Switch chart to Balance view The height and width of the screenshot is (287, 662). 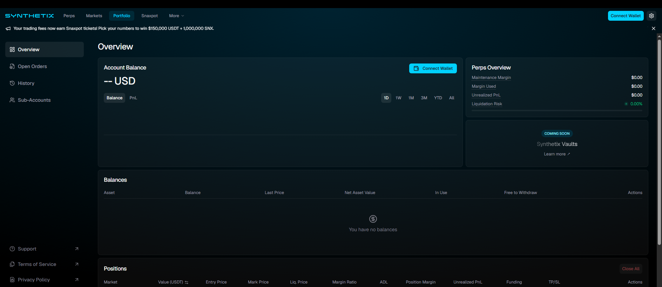(x=114, y=98)
